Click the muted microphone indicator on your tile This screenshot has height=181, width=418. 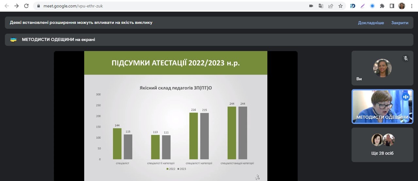[406, 58]
